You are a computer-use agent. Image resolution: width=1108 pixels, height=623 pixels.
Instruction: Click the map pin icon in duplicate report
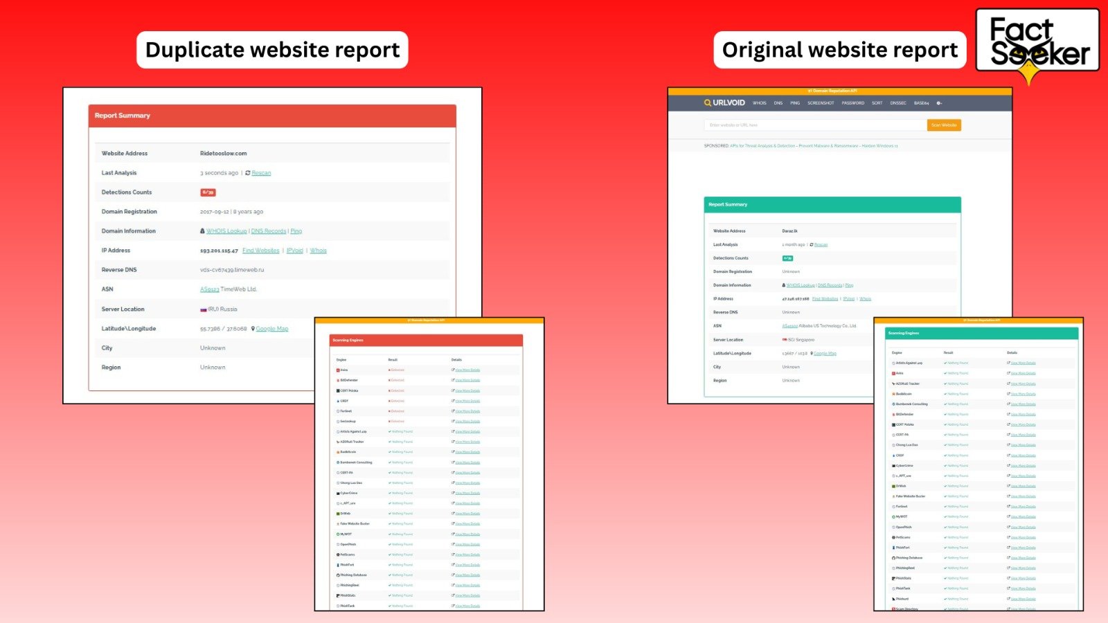[253, 329]
